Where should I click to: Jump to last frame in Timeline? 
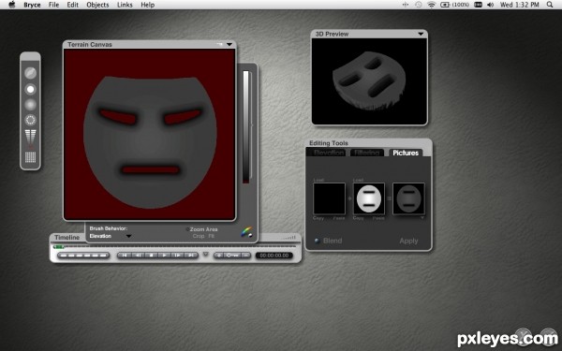(191, 256)
